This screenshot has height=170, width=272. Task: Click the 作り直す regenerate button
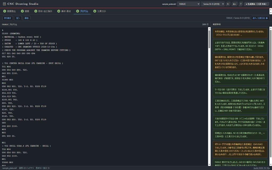pyautogui.click(x=7, y=18)
